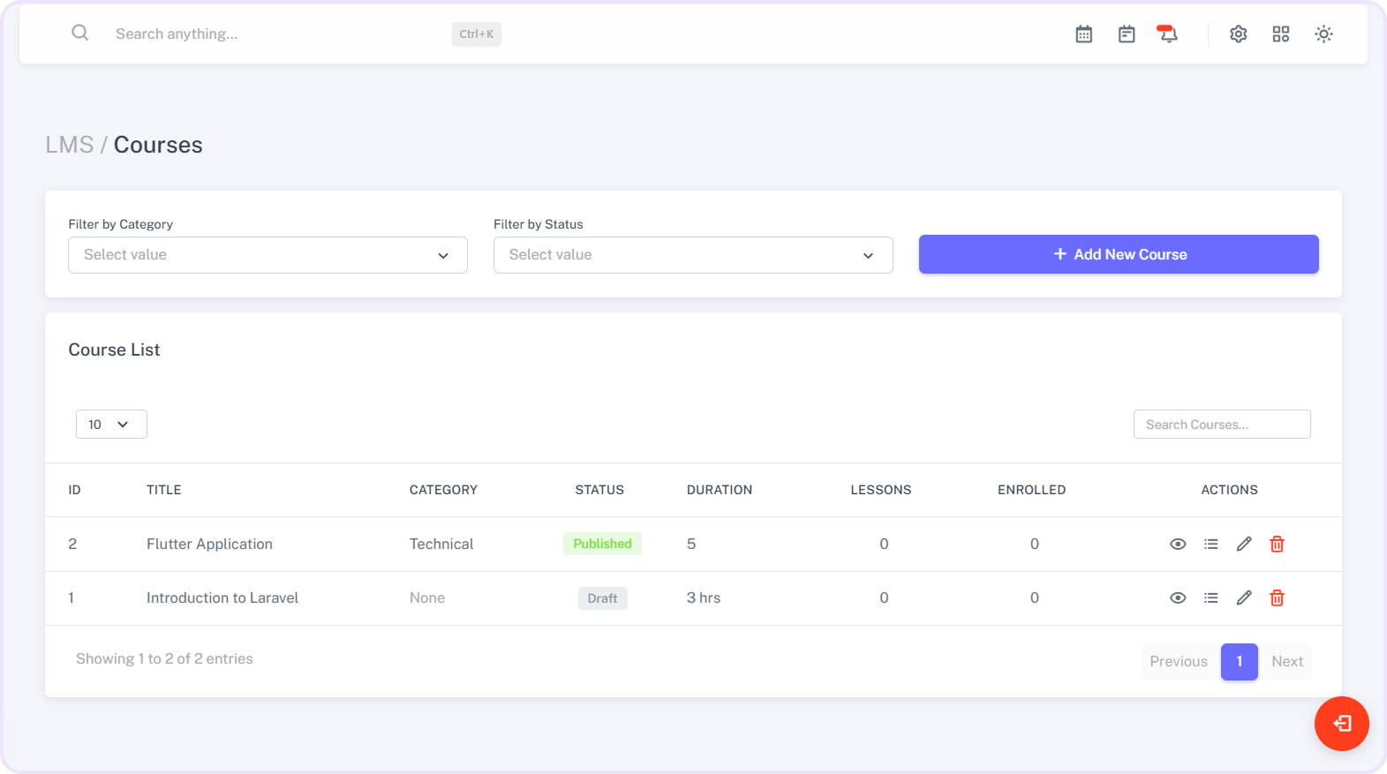The width and height of the screenshot is (1387, 774).
Task: Click the lessons list icon for Flutter Application
Action: tap(1210, 545)
